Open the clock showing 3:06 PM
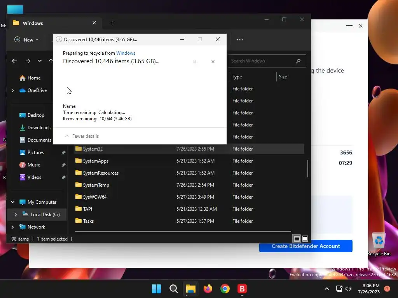This screenshot has width=398, height=298. (369, 289)
